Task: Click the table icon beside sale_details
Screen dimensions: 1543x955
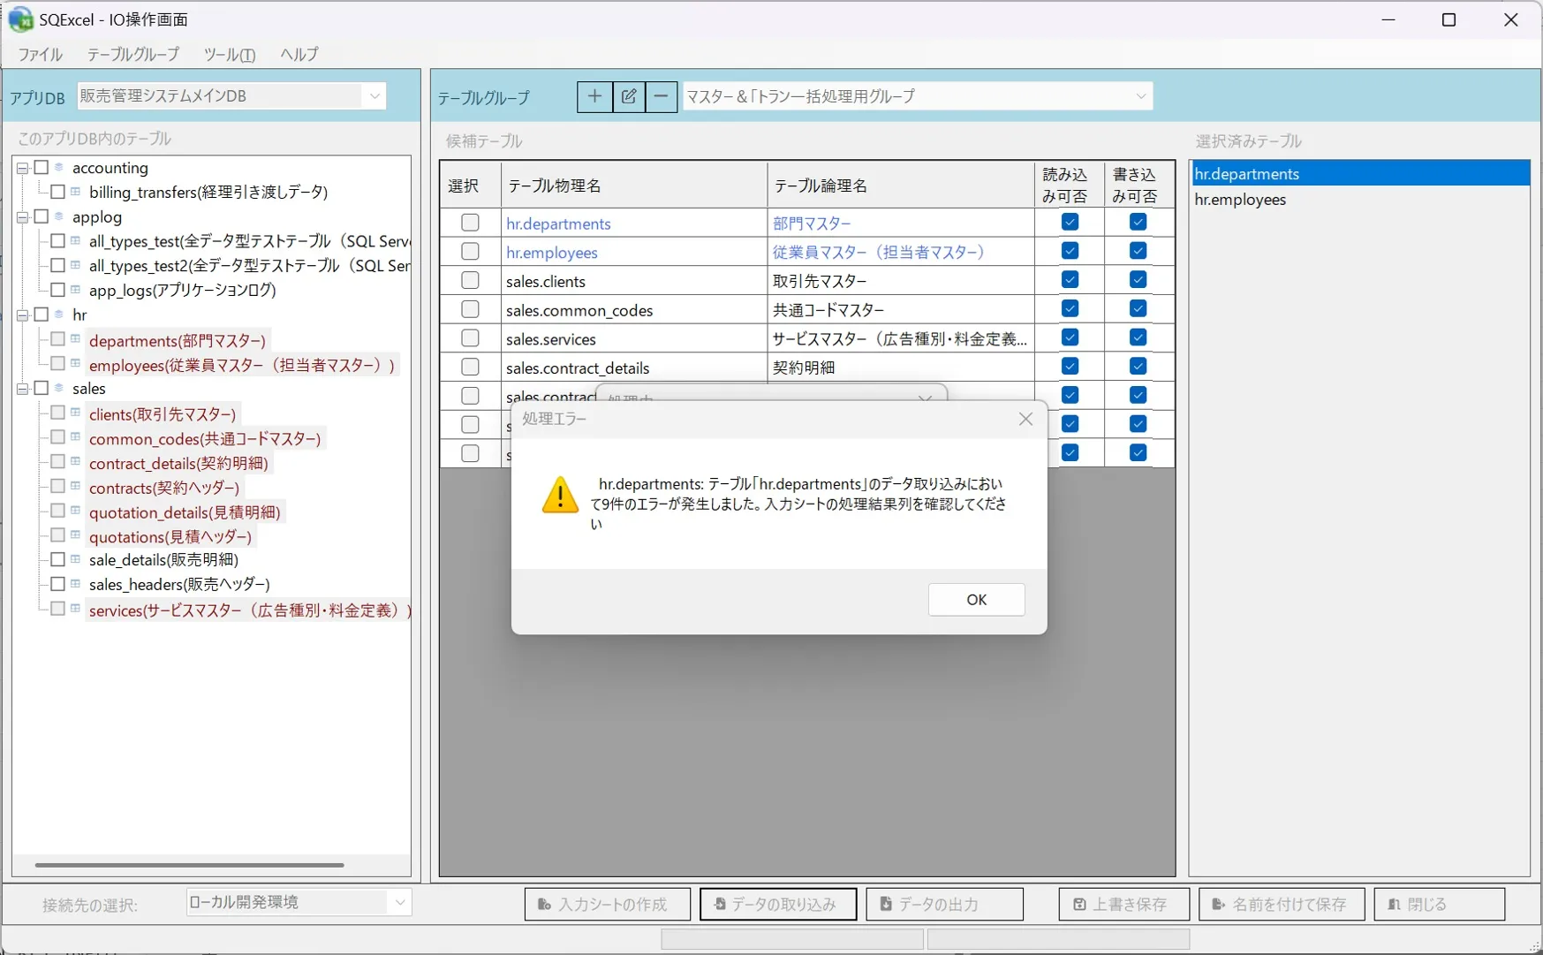Action: [76, 559]
